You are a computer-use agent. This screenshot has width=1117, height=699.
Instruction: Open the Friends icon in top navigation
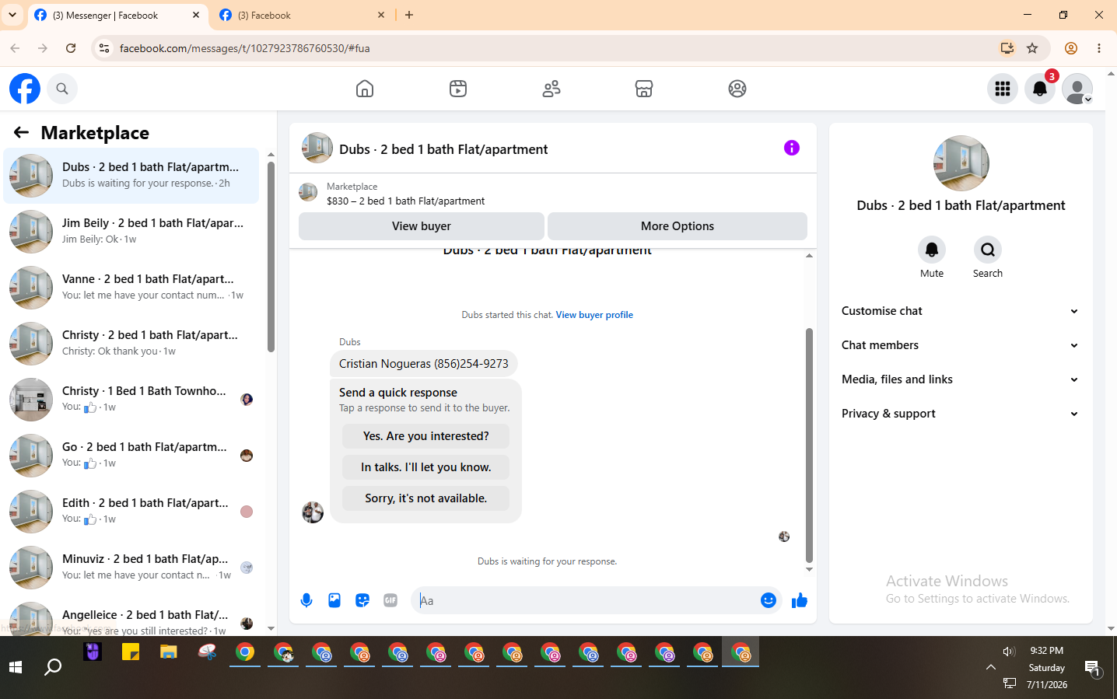551,89
